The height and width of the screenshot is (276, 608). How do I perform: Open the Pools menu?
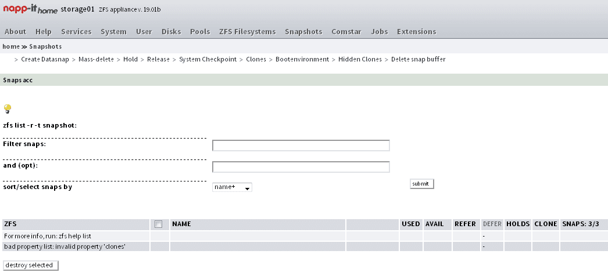(x=200, y=32)
